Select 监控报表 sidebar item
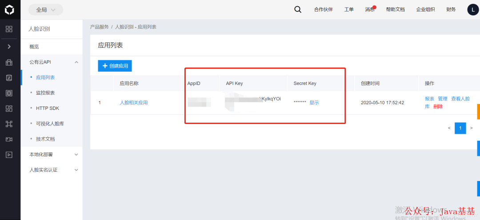The width and height of the screenshot is (480, 220). point(45,93)
